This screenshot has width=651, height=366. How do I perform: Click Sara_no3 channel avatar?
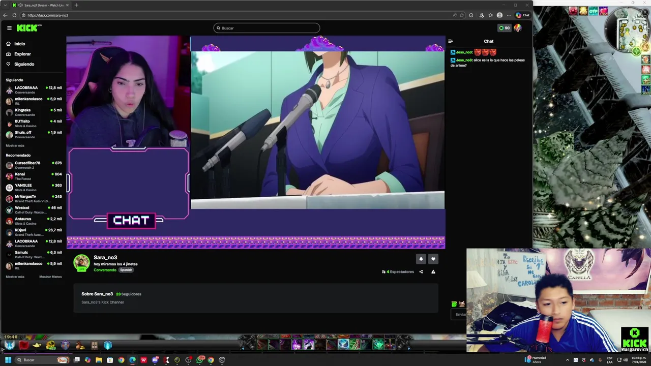81,263
